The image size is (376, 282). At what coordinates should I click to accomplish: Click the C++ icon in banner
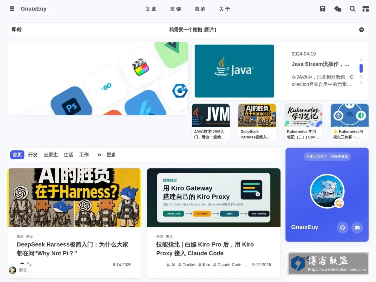(180, 91)
